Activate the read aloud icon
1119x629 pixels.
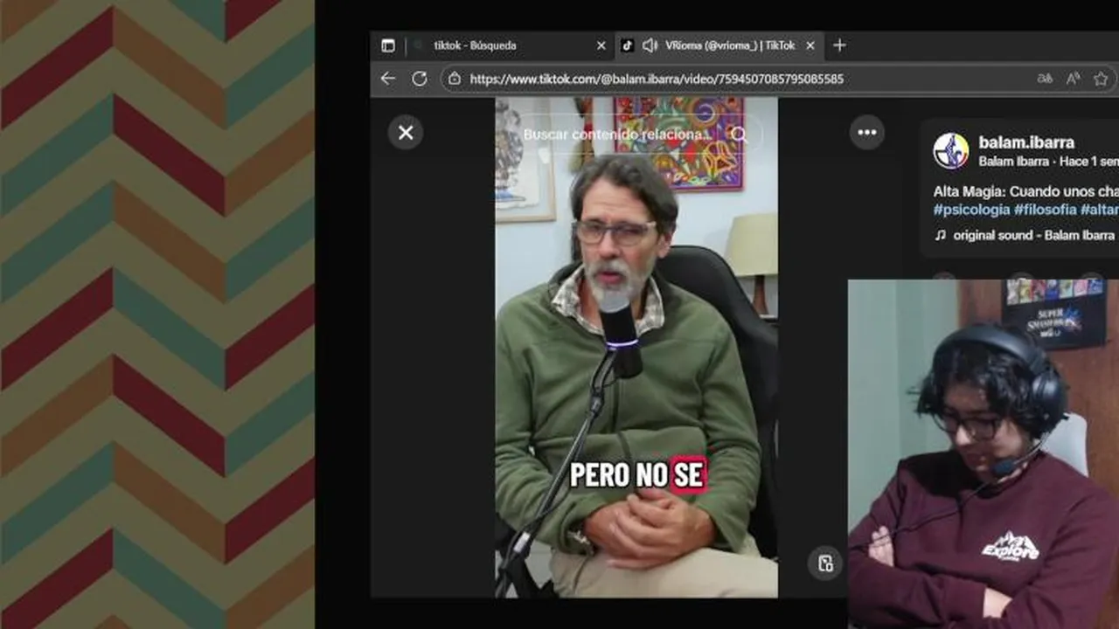(x=1073, y=79)
